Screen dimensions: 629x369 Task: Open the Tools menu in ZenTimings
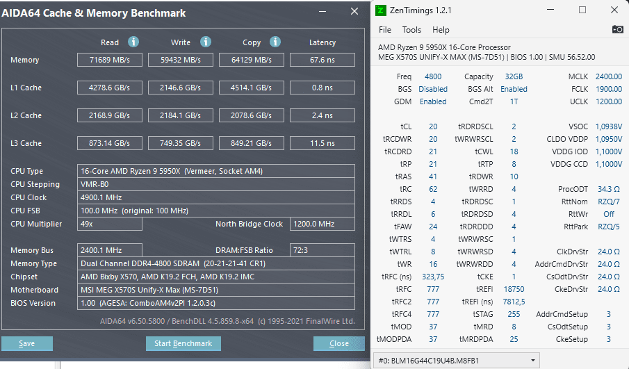point(411,30)
